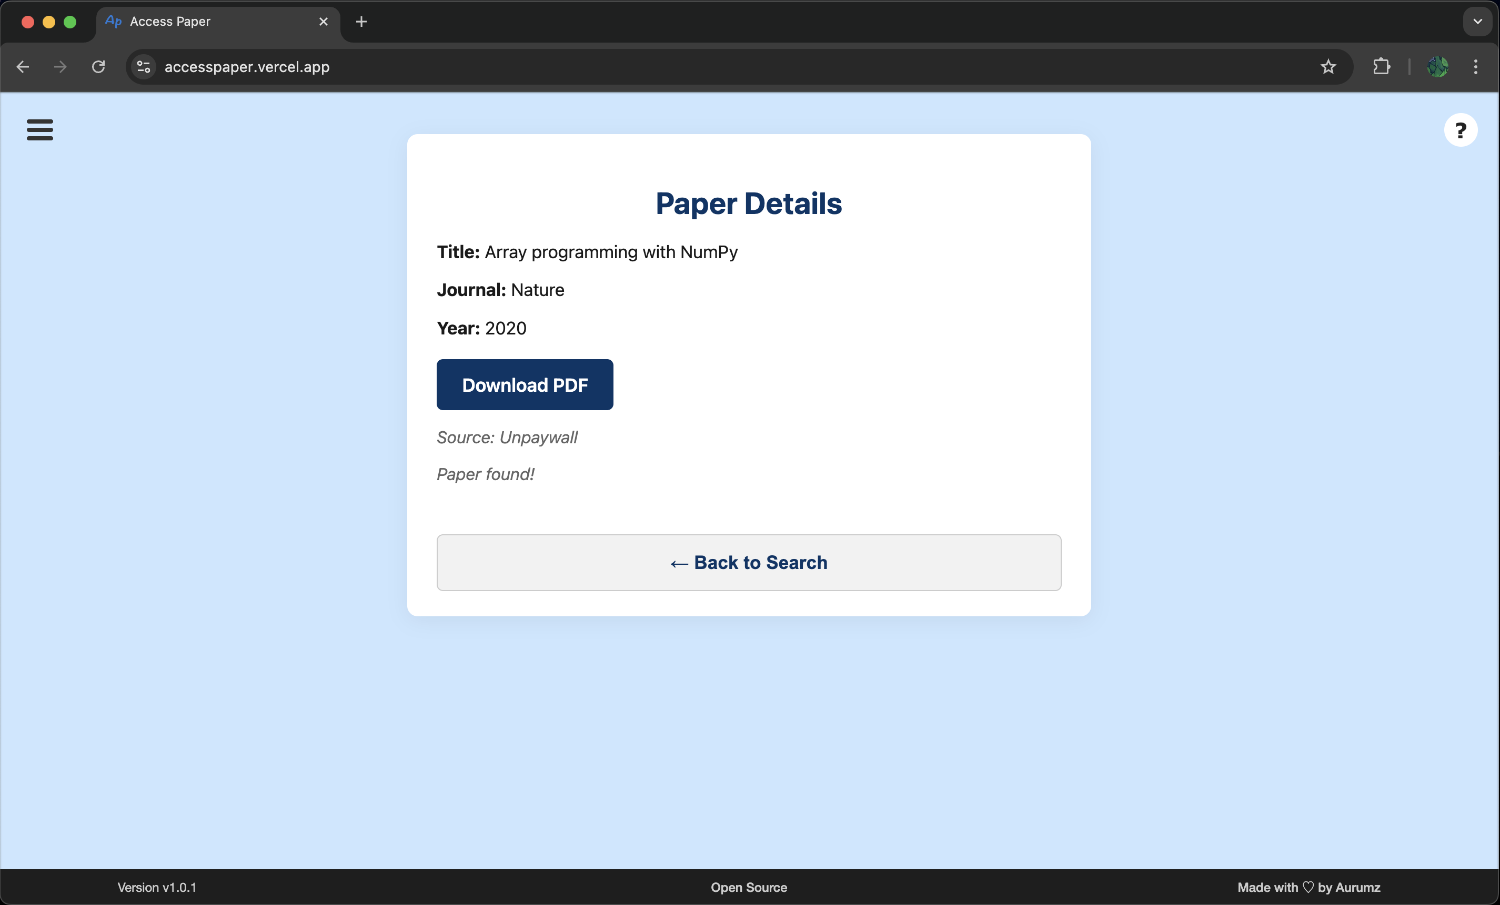Screen dimensions: 1500x905
Task: Click the Version v1.0.1 footer text
Action: (x=156, y=887)
